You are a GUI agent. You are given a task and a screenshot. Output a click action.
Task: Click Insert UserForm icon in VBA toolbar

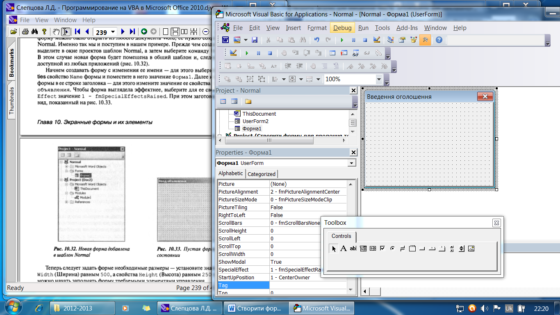(x=237, y=40)
